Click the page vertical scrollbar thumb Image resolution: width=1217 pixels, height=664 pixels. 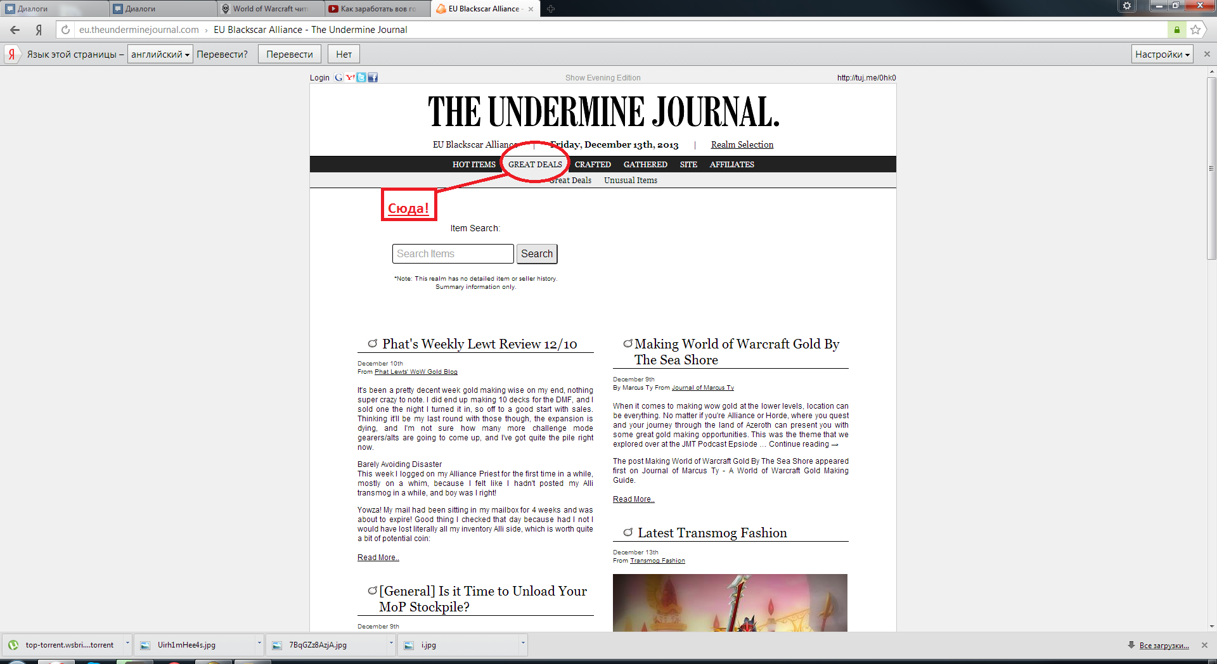point(1211,168)
